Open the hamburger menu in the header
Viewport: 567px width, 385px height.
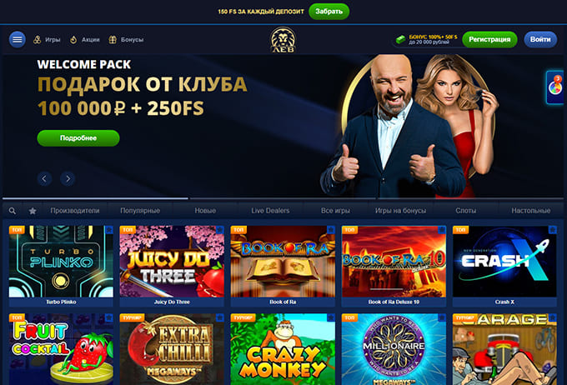pos(18,39)
